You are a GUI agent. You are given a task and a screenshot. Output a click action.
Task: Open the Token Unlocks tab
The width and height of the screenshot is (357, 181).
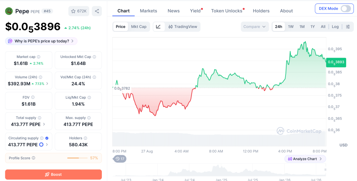[x=227, y=11]
